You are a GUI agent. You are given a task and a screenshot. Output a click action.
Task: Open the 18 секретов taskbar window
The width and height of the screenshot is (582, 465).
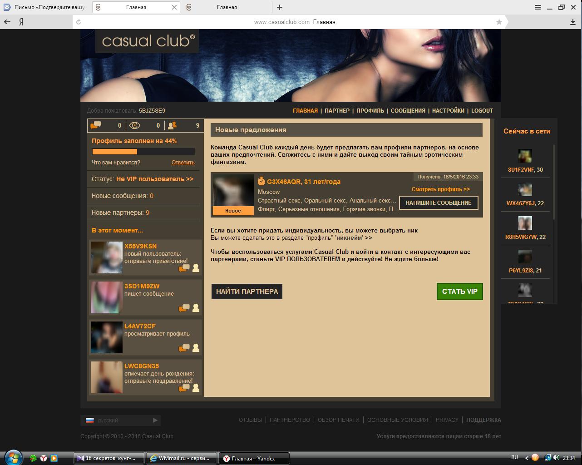point(109,458)
